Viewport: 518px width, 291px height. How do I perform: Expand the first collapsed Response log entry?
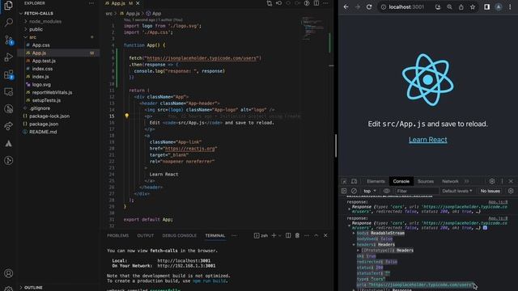point(349,209)
